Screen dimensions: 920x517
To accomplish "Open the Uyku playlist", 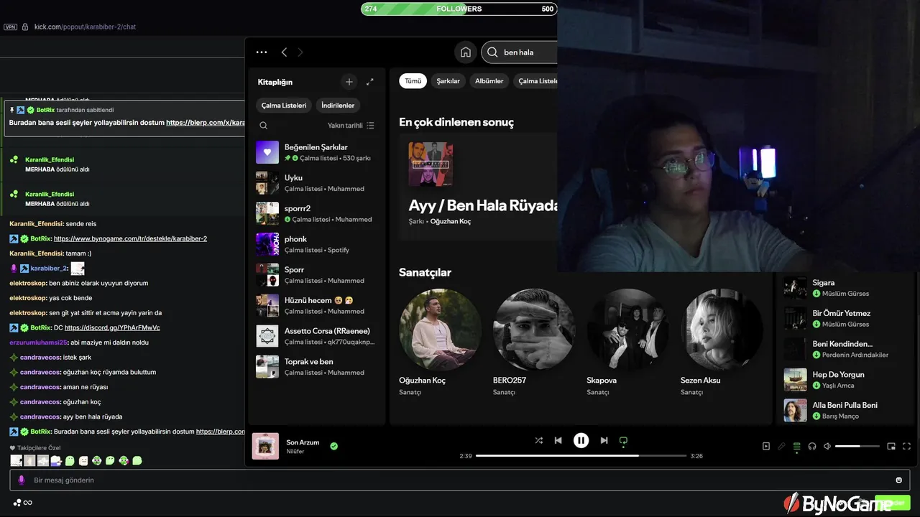I will click(316, 183).
